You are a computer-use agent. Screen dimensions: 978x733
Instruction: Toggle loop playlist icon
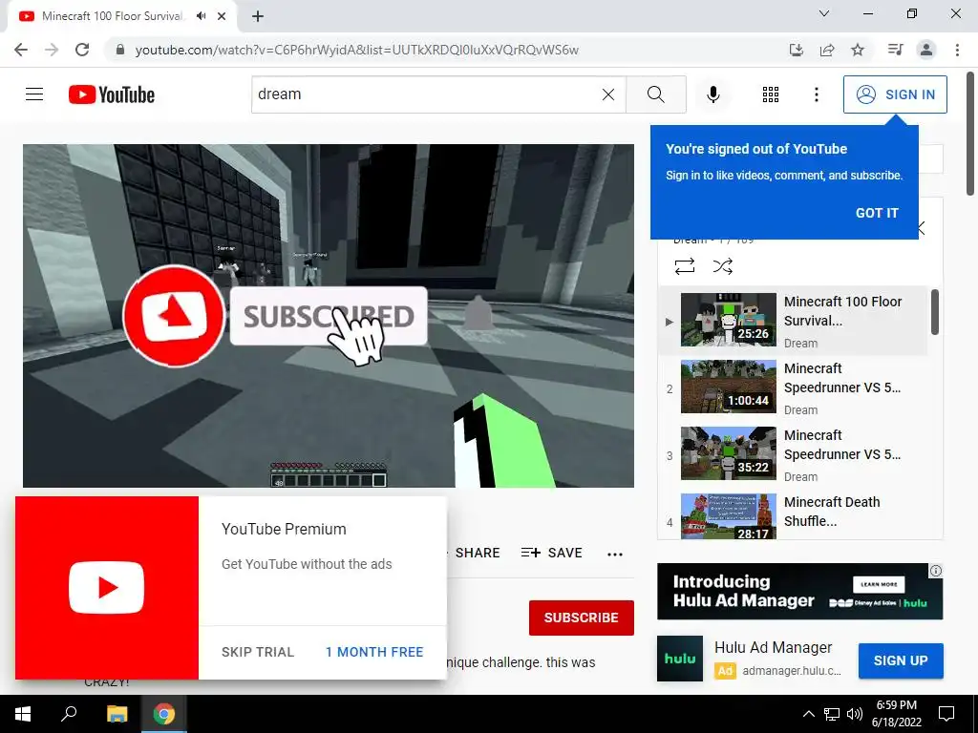tap(684, 267)
